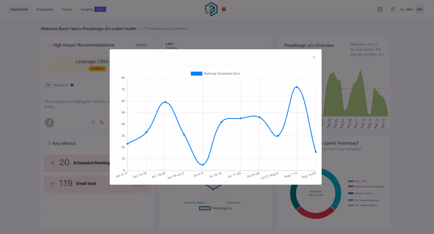Viewport: 434px width, 234px height.
Task: Open the Dashboard tab
Action: click(x=19, y=9)
